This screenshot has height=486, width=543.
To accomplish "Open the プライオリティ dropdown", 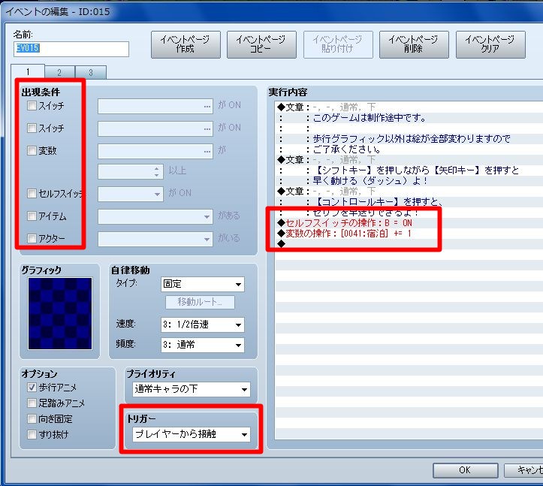I will 192,389.
